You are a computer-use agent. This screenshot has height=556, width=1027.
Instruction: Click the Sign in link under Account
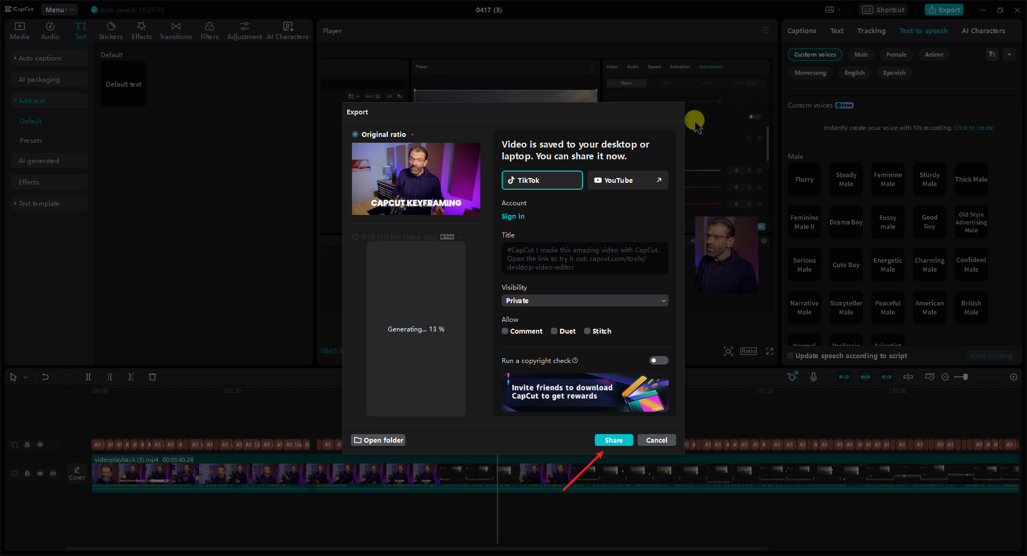[512, 216]
